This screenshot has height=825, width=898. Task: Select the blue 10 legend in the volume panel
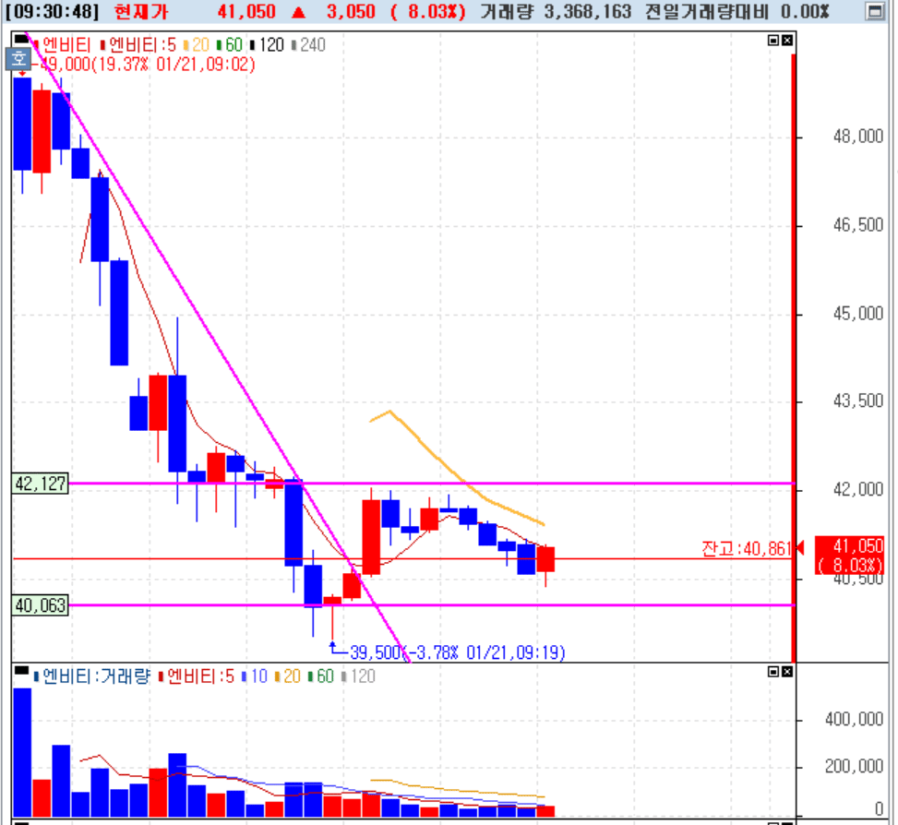pos(255,676)
